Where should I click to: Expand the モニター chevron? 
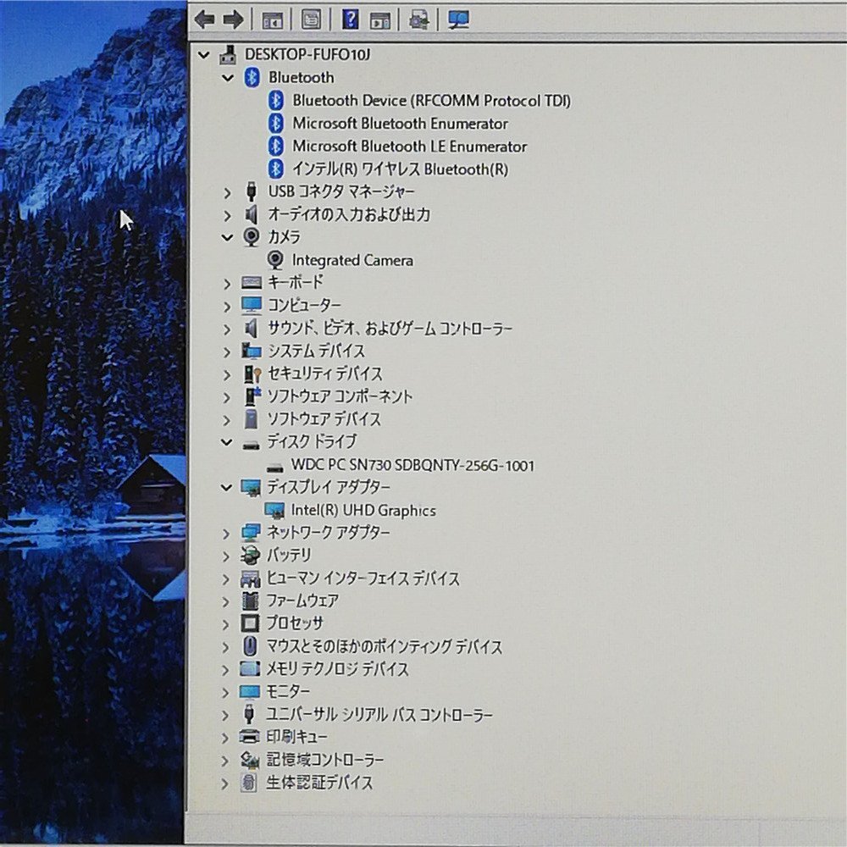point(226,693)
